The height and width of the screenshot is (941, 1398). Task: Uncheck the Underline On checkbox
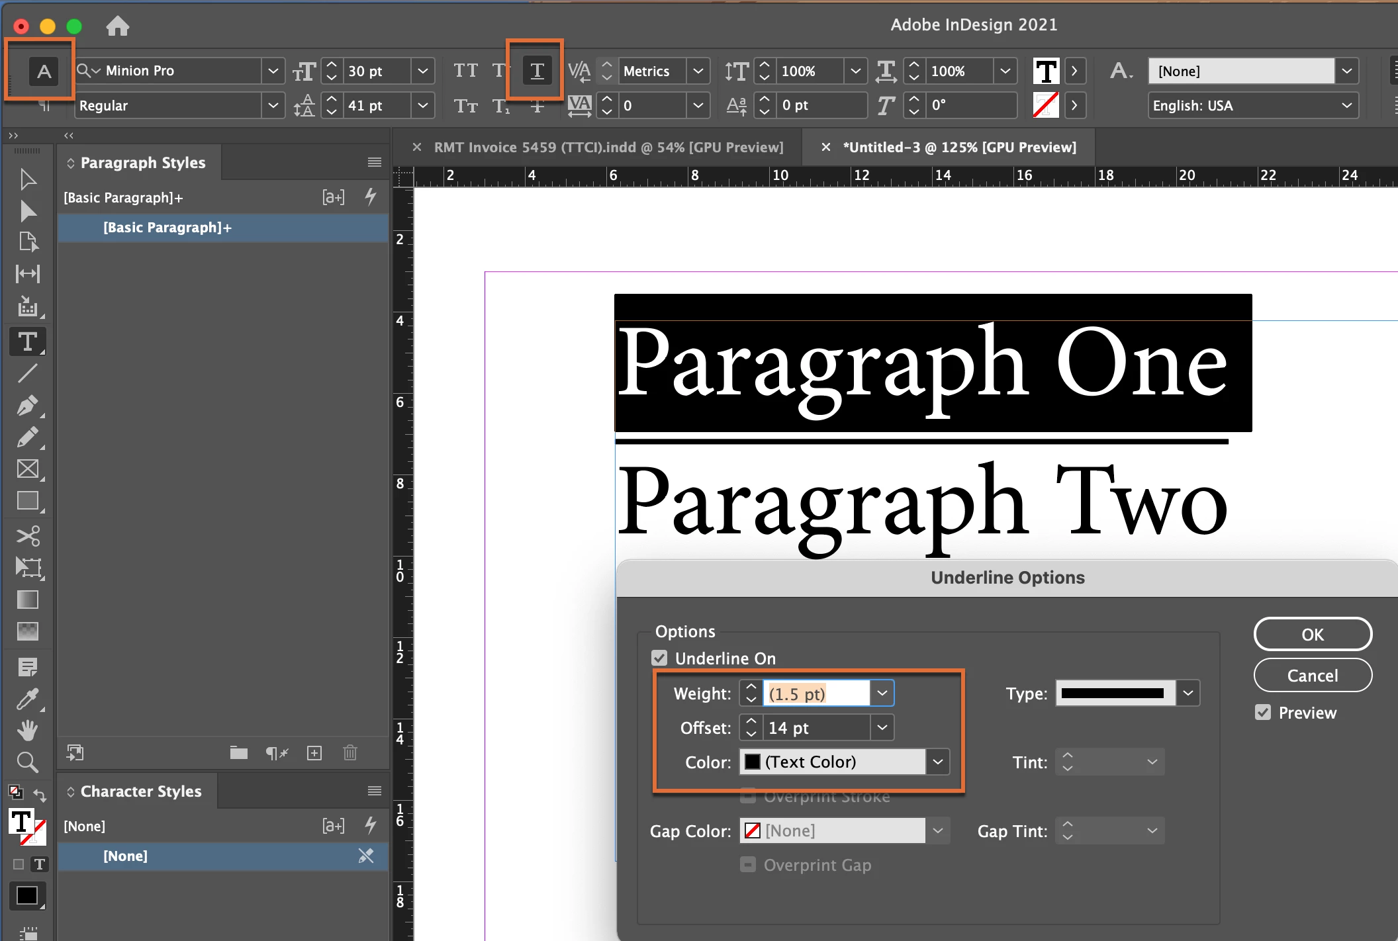pos(659,658)
